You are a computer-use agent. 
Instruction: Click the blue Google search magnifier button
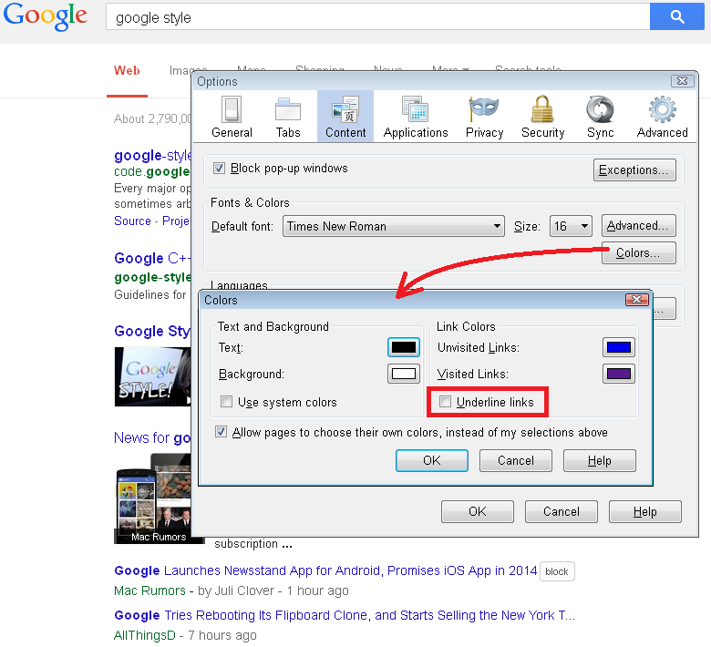coord(676,16)
